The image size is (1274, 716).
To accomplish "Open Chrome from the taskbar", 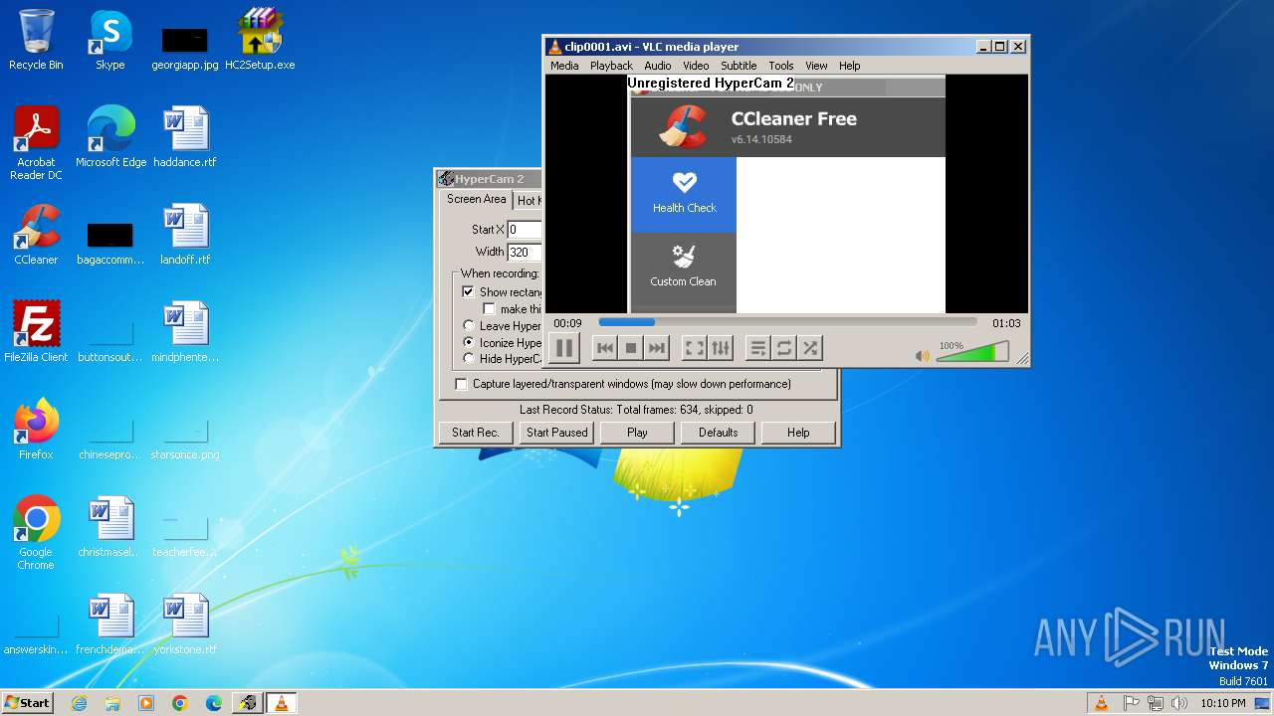I will pos(180,703).
